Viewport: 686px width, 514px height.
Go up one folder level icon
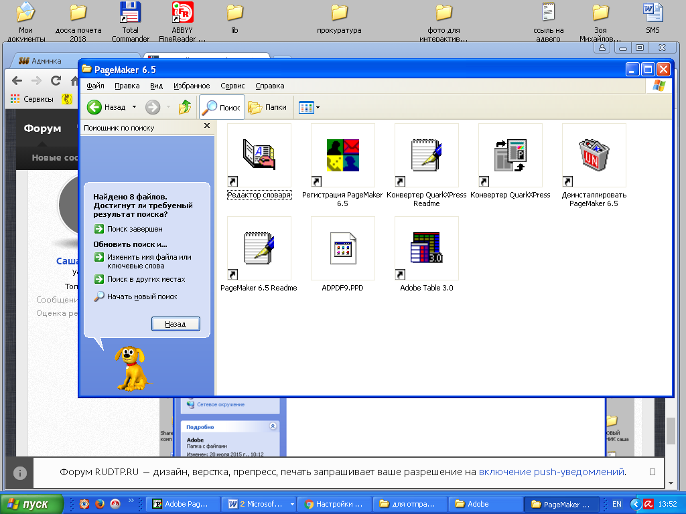(x=185, y=107)
